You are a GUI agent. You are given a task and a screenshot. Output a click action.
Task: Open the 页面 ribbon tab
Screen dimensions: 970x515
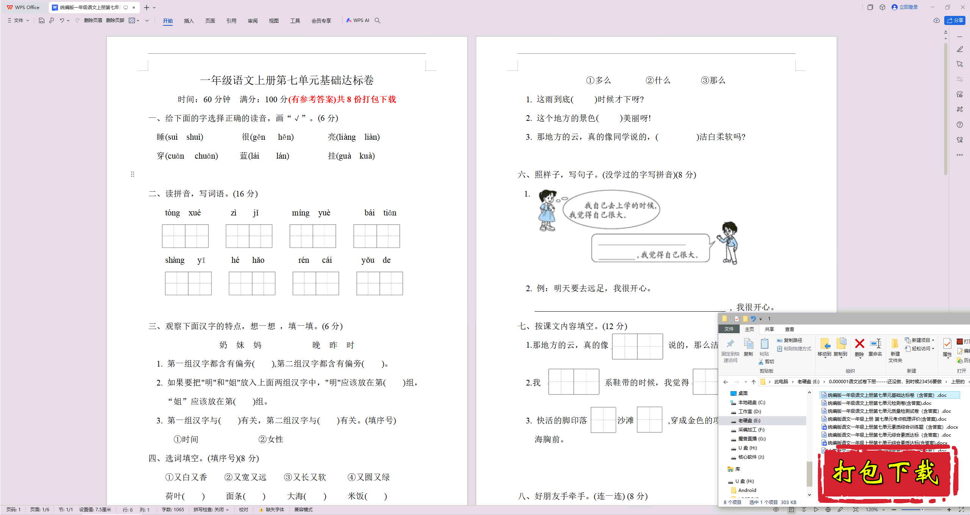coord(210,21)
